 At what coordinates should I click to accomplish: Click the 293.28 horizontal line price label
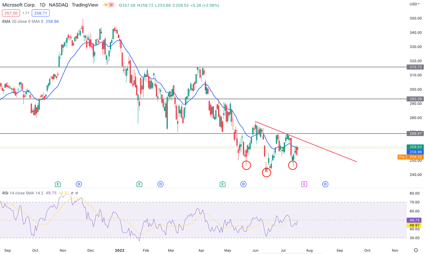pos(416,99)
